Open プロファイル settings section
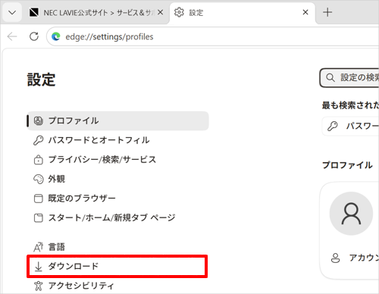The image size is (379, 294). (117, 120)
